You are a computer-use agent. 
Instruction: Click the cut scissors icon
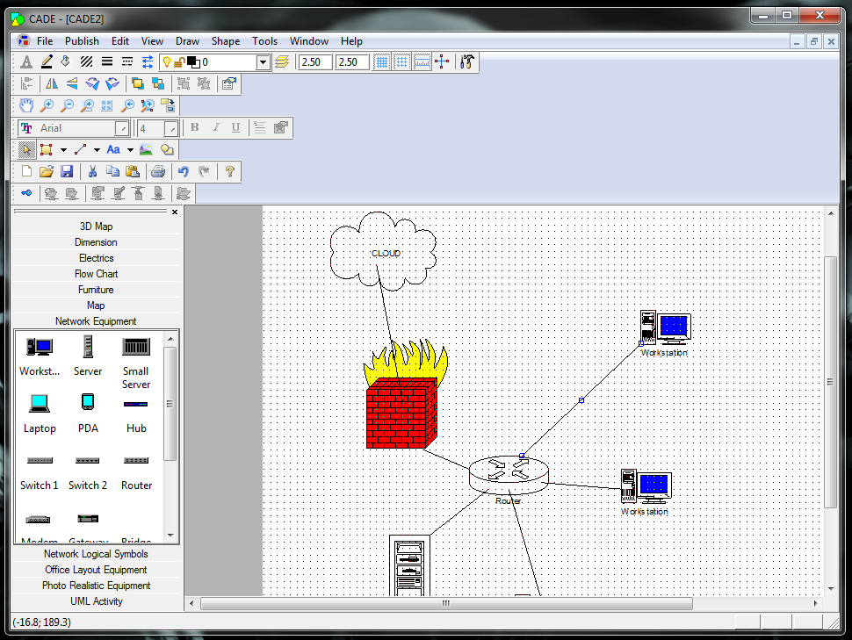point(92,172)
